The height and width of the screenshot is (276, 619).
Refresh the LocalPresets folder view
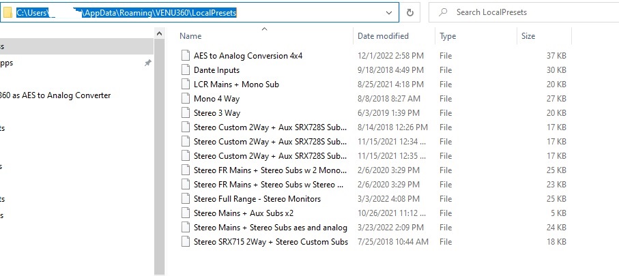pos(410,13)
